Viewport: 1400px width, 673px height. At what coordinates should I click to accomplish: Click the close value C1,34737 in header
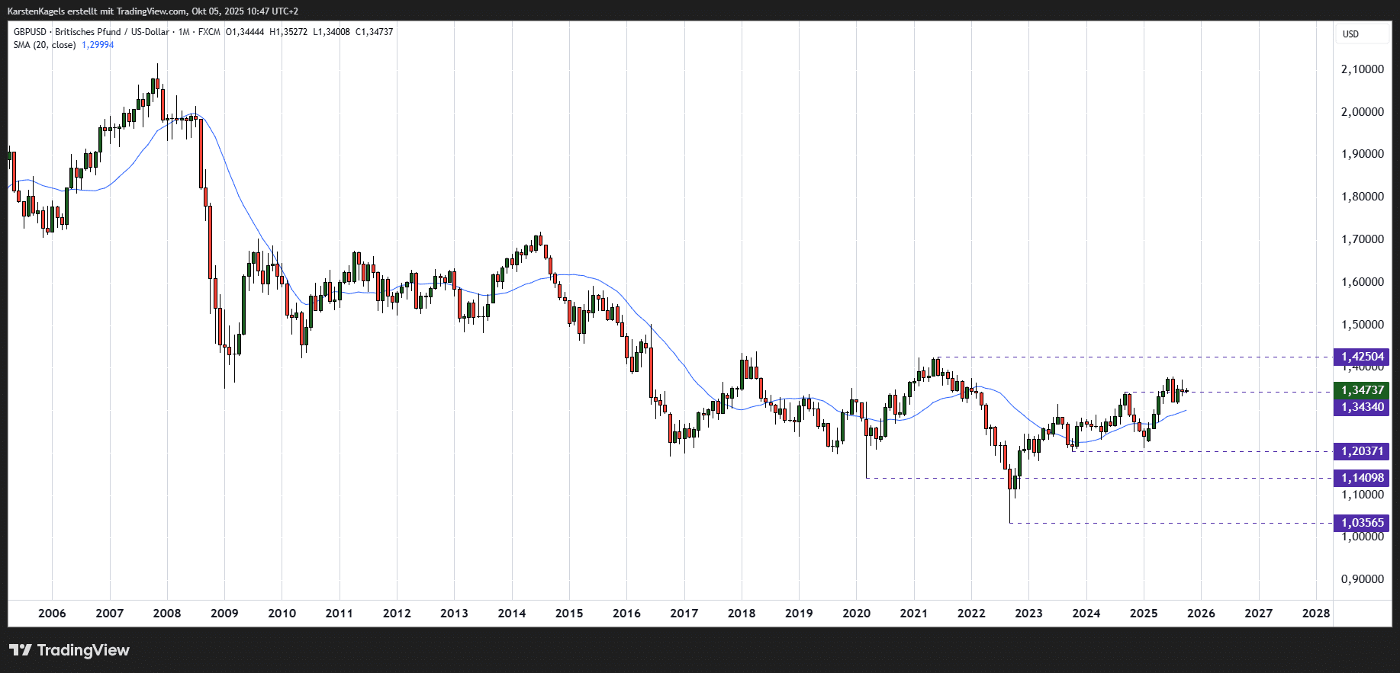click(x=375, y=32)
